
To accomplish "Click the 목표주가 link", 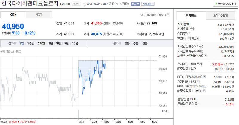I will (197, 64).
